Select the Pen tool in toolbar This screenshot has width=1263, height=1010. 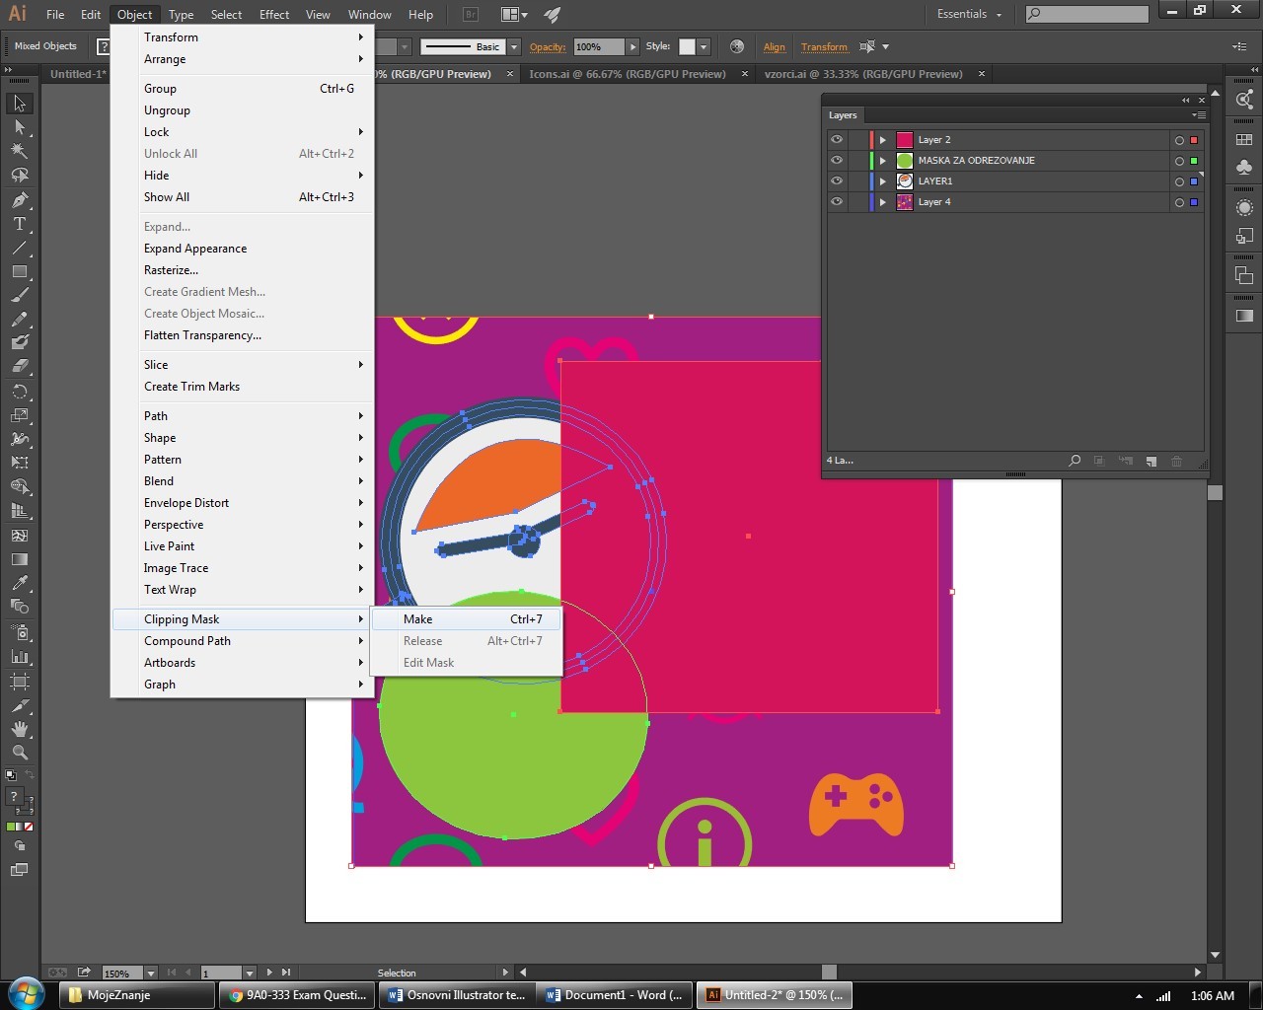click(x=19, y=200)
